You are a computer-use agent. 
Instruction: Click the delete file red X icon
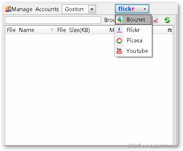click(x=155, y=20)
